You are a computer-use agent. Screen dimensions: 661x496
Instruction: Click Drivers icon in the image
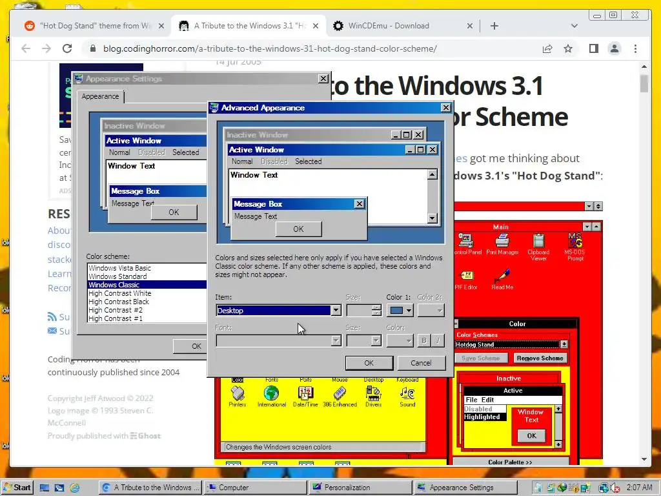[374, 397]
